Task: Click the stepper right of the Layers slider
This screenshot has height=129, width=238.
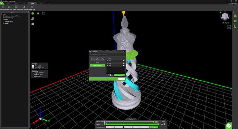Action: (x=164, y=124)
